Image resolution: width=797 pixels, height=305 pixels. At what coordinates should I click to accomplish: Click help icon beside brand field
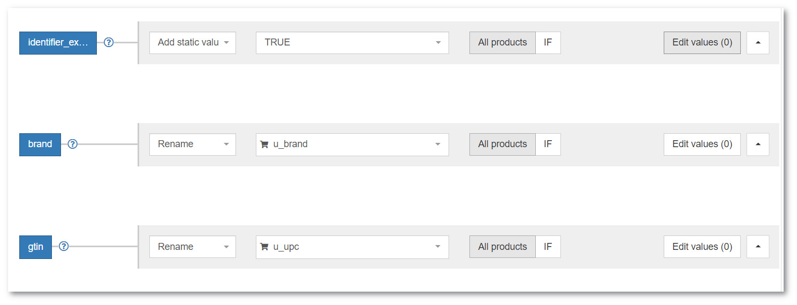(x=73, y=144)
